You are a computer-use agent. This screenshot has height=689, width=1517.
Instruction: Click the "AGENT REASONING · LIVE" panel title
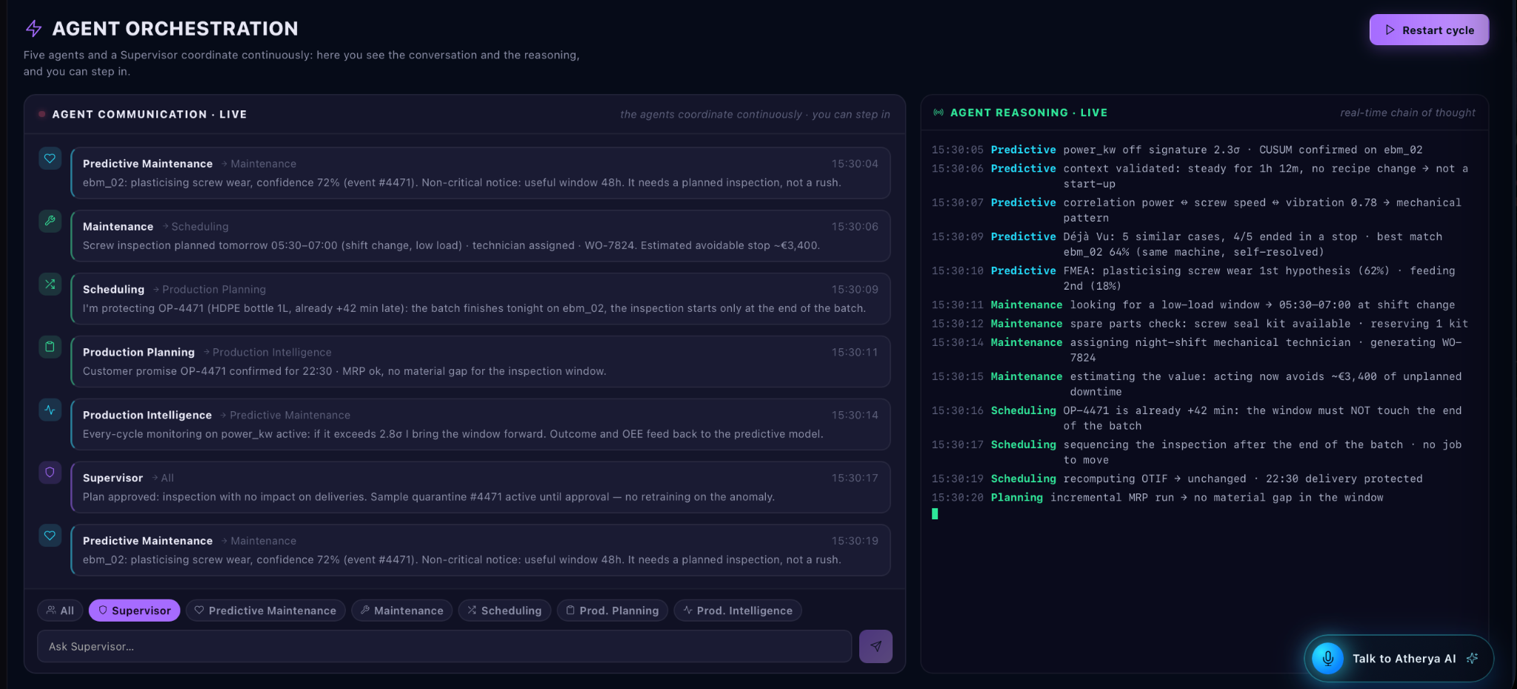pyautogui.click(x=1029, y=113)
